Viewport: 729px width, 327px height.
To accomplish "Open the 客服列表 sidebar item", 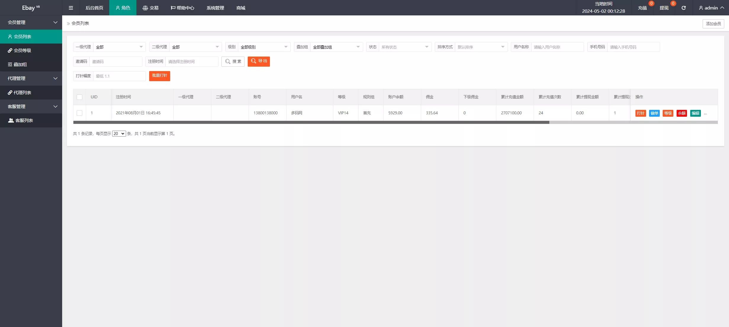I will pos(31,120).
